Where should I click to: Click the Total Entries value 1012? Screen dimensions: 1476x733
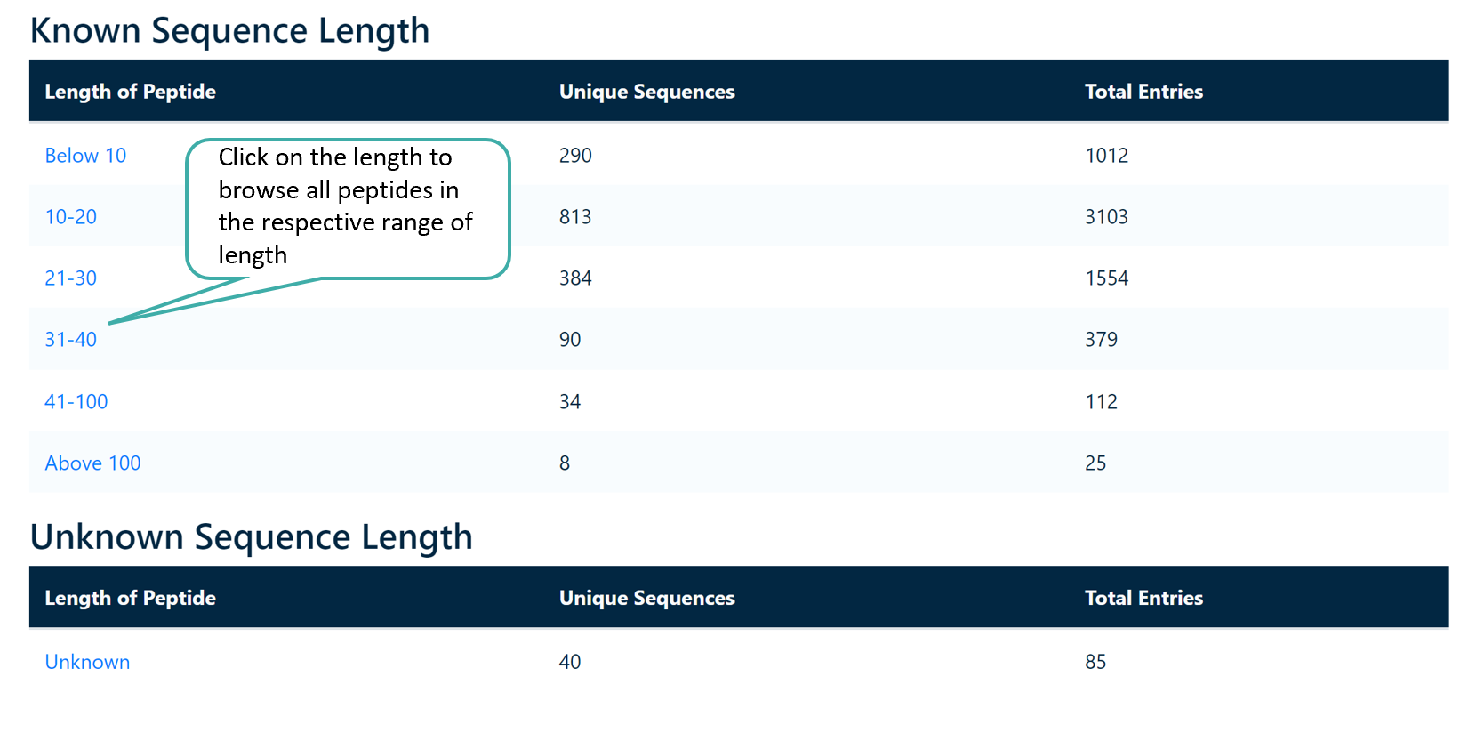[x=1105, y=155]
